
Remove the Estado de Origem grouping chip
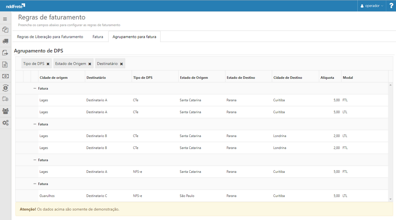coord(90,64)
